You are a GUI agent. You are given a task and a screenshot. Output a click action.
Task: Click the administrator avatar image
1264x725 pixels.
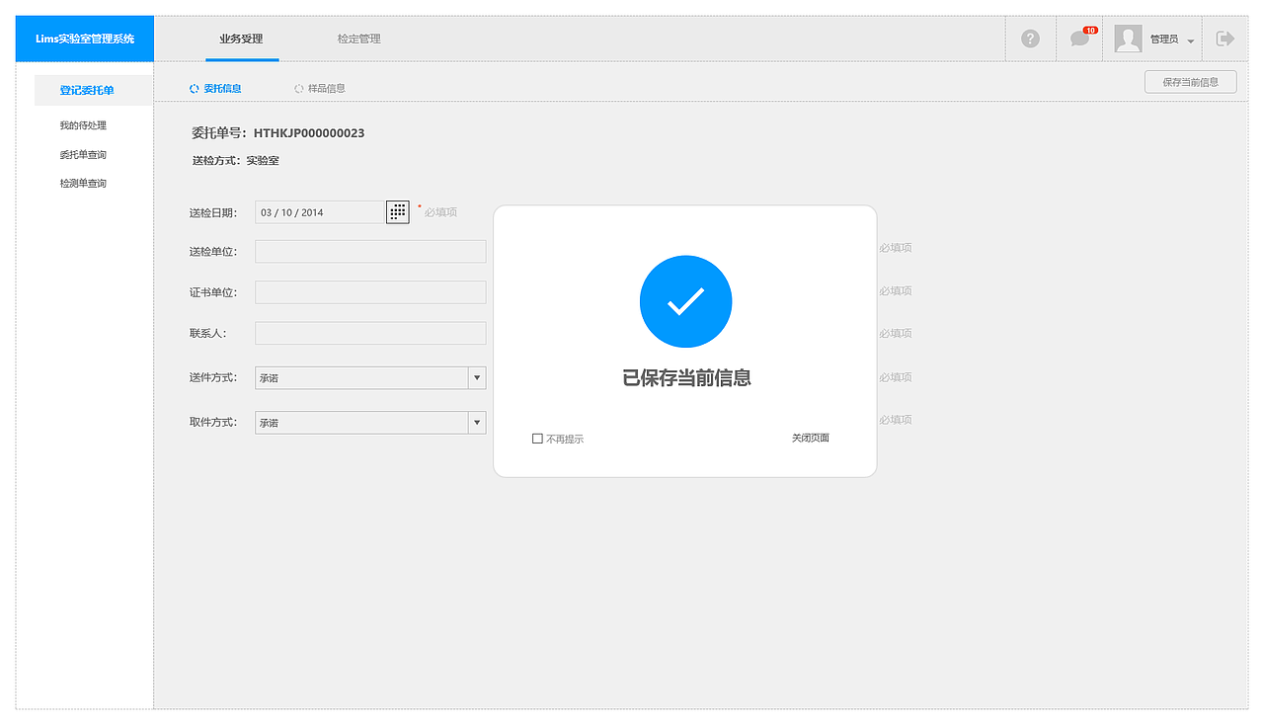(x=1127, y=39)
